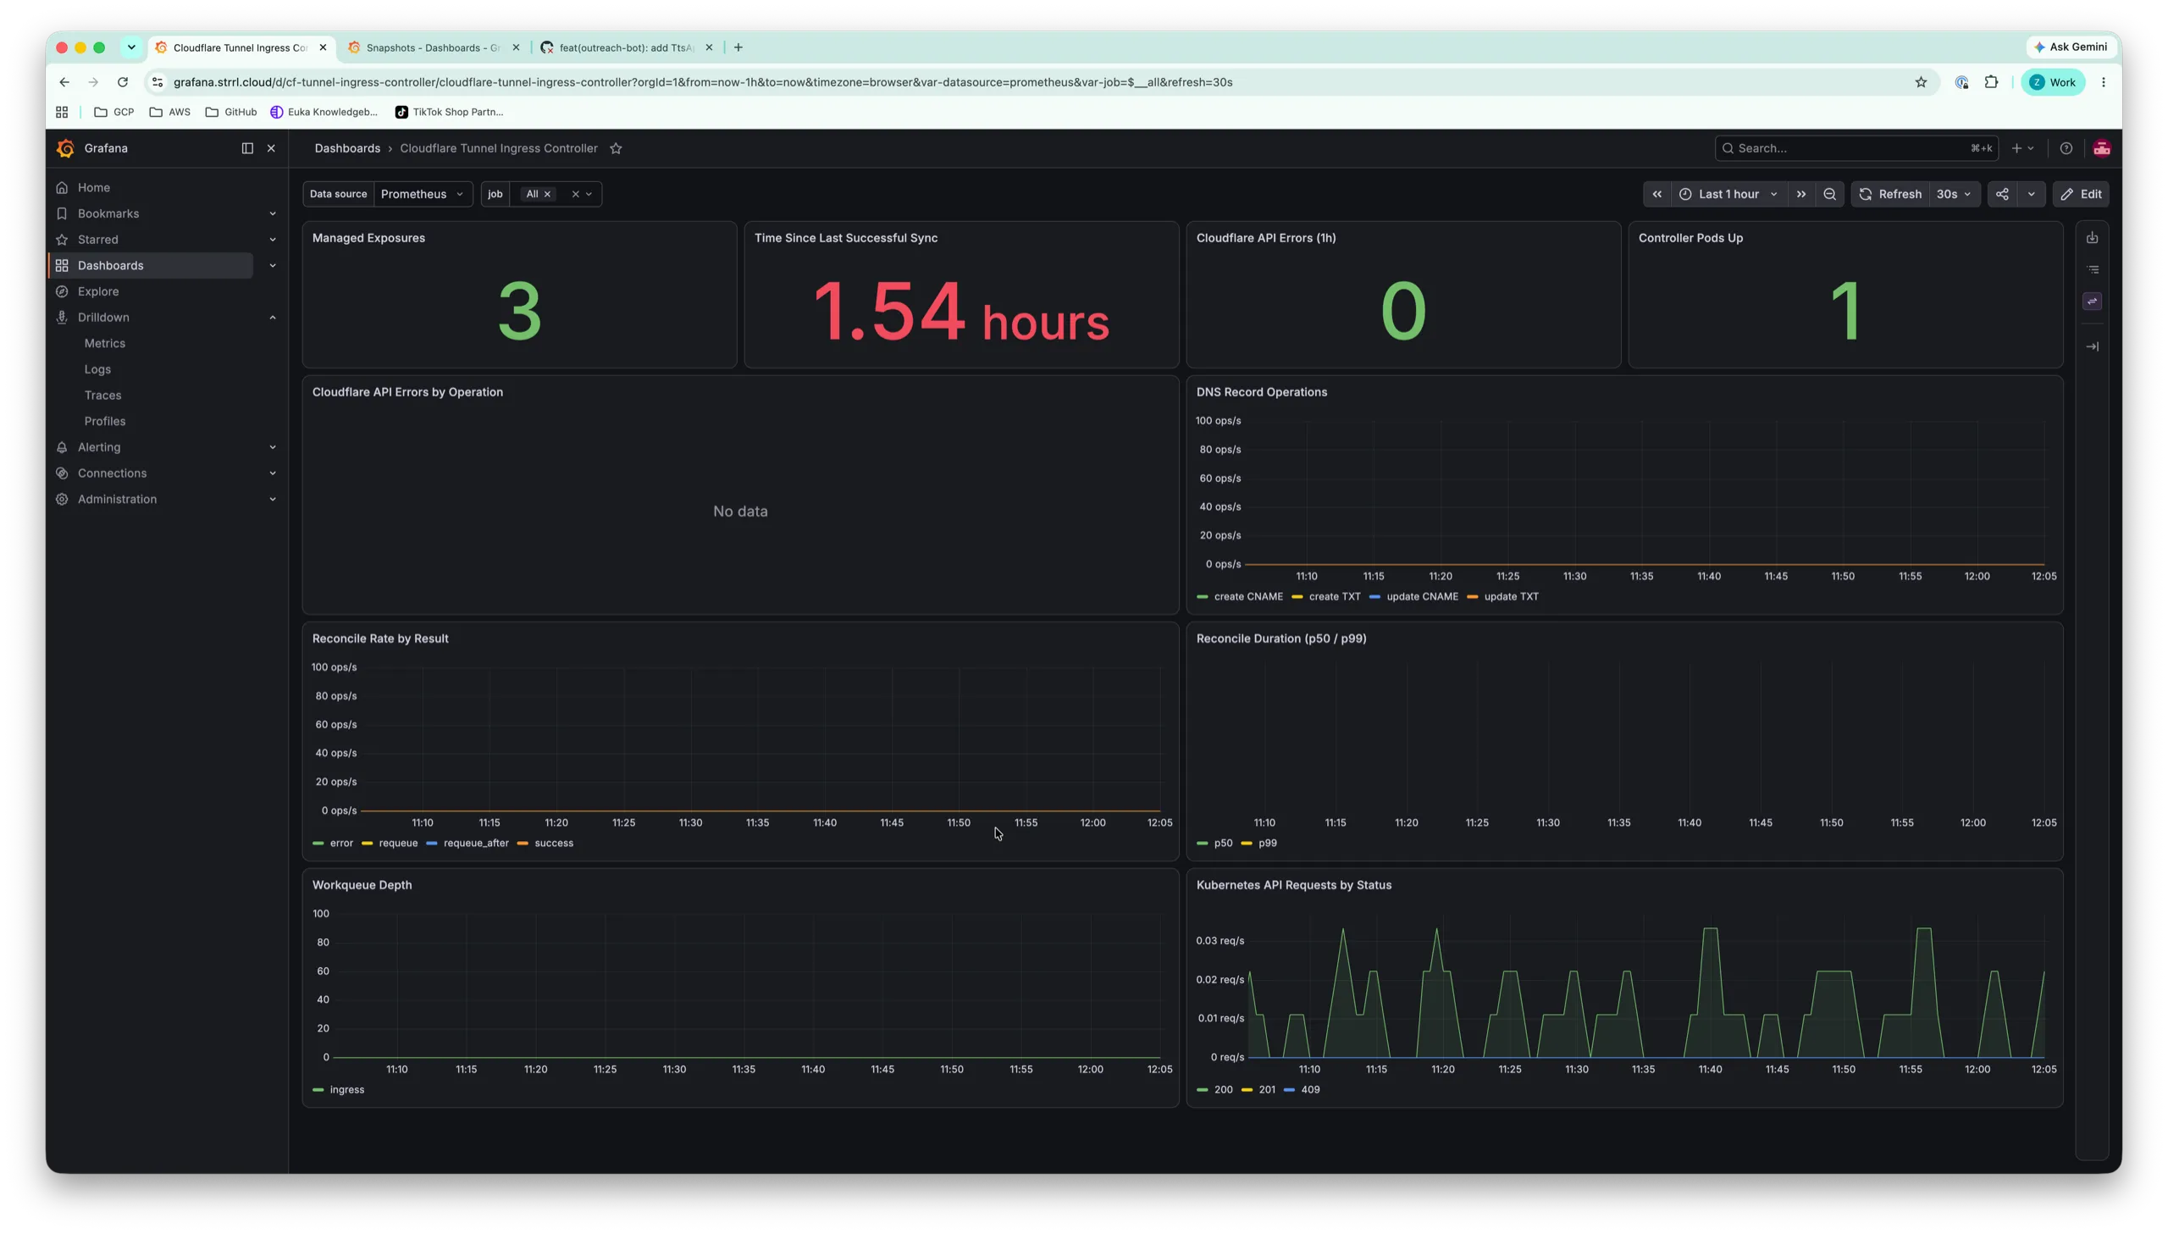2168x1234 pixels.
Task: Open Drilldown Traces
Action: click(102, 396)
